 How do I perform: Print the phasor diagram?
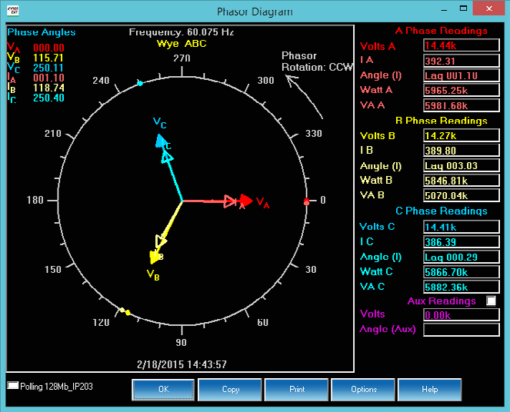297,389
